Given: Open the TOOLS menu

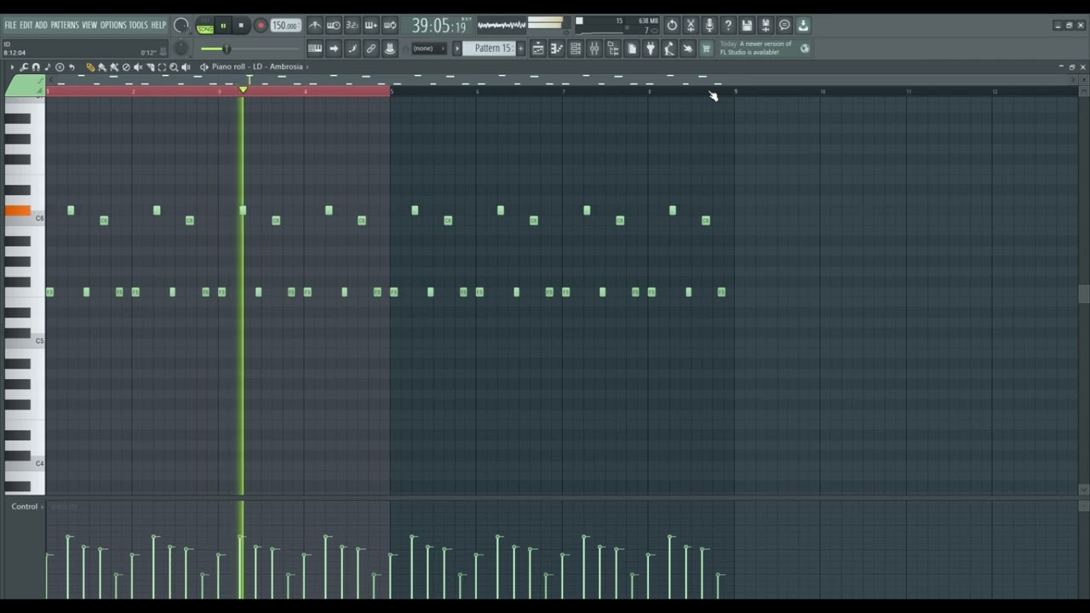Looking at the screenshot, I should coord(138,25).
